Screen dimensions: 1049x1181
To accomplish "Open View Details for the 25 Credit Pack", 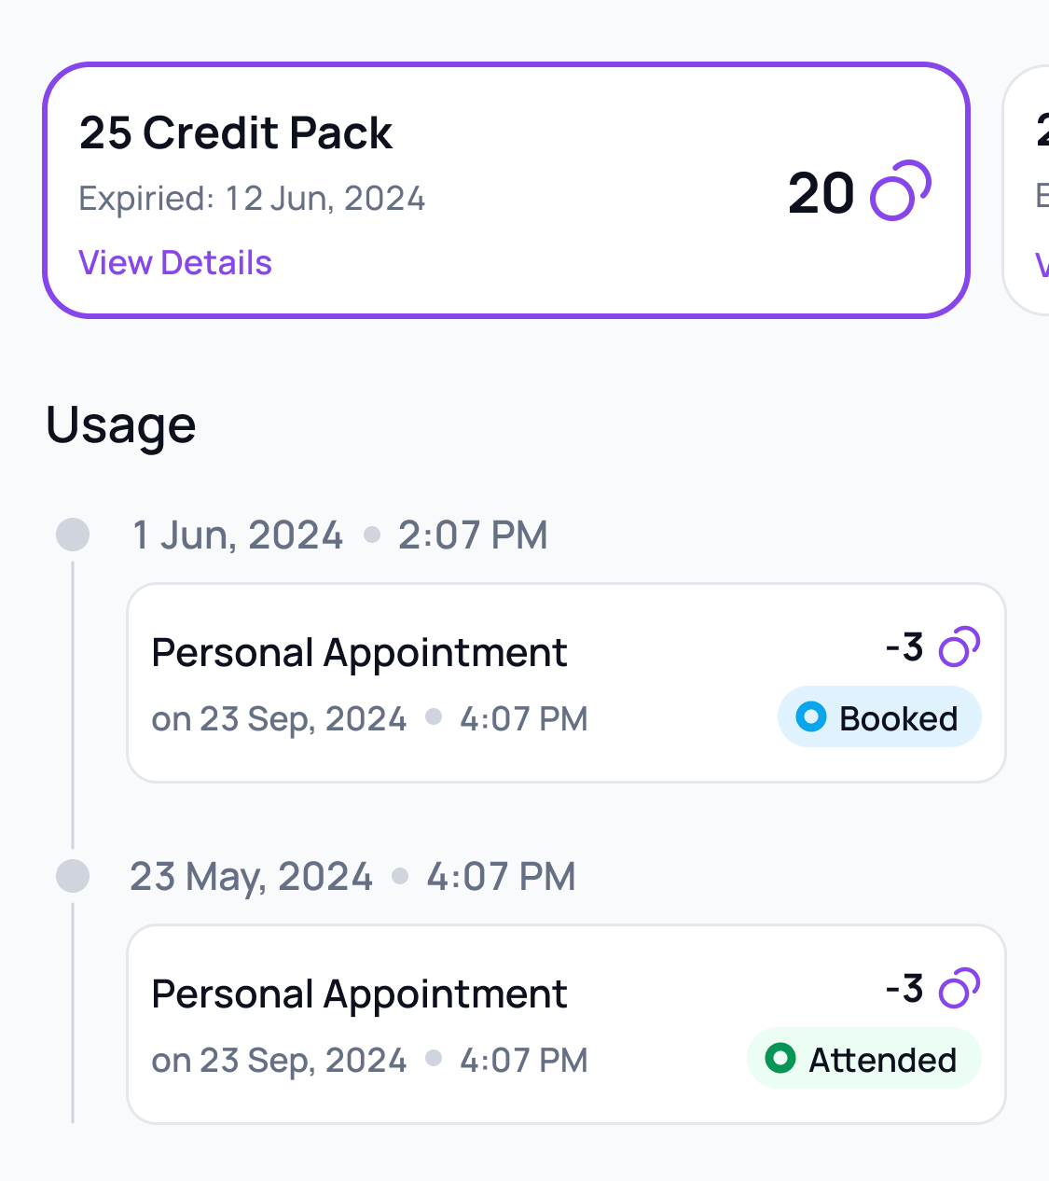I will (x=175, y=263).
